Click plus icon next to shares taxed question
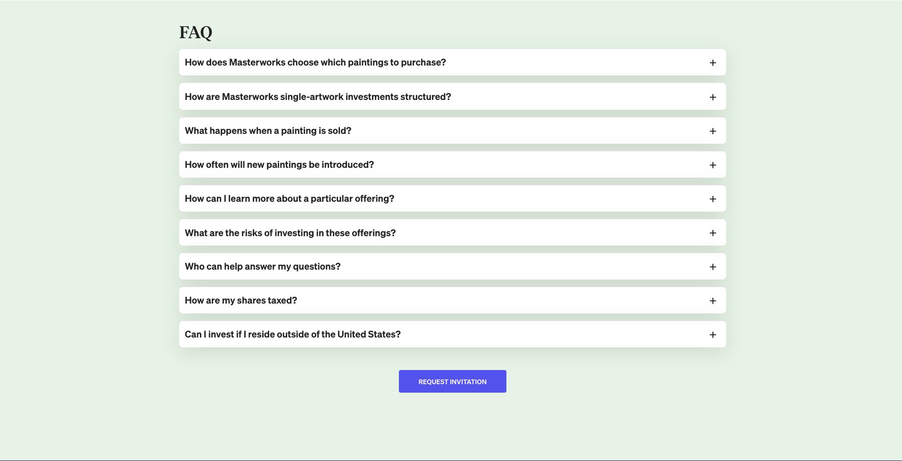The height and width of the screenshot is (461, 902). pyautogui.click(x=712, y=301)
